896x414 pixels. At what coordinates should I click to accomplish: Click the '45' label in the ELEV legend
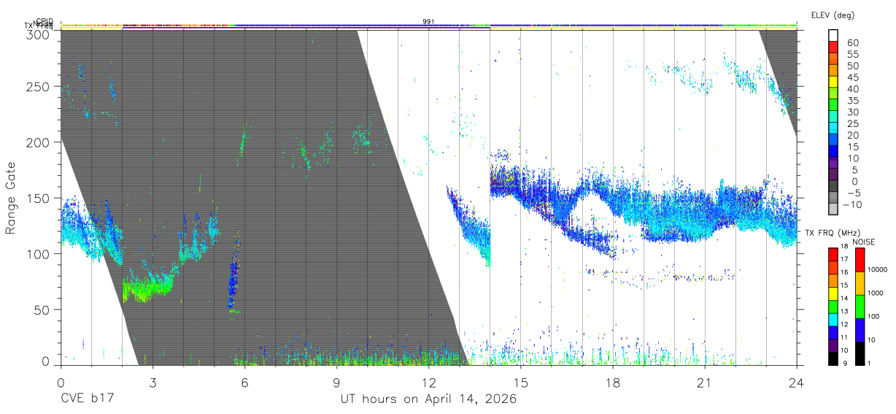[852, 77]
